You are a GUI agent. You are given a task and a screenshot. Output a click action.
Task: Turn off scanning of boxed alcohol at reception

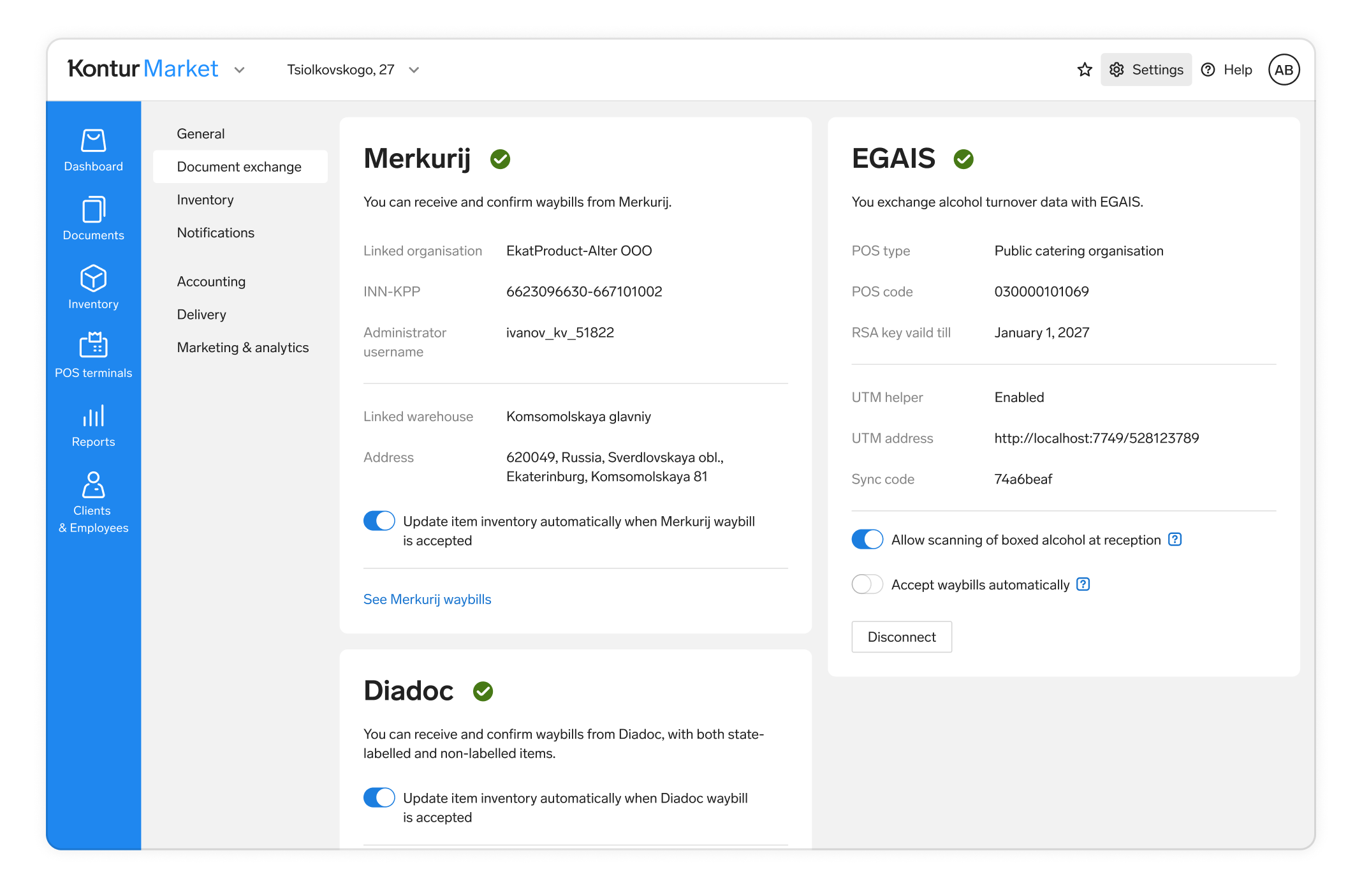point(867,539)
